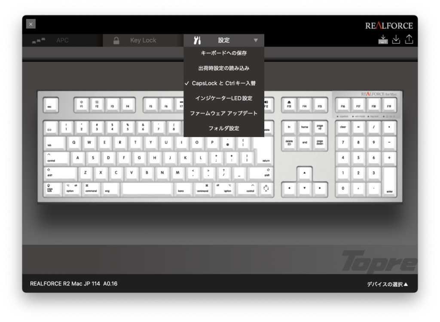Click the REALFORCE logo
Image resolution: width=440 pixels, height=322 pixels.
click(389, 25)
